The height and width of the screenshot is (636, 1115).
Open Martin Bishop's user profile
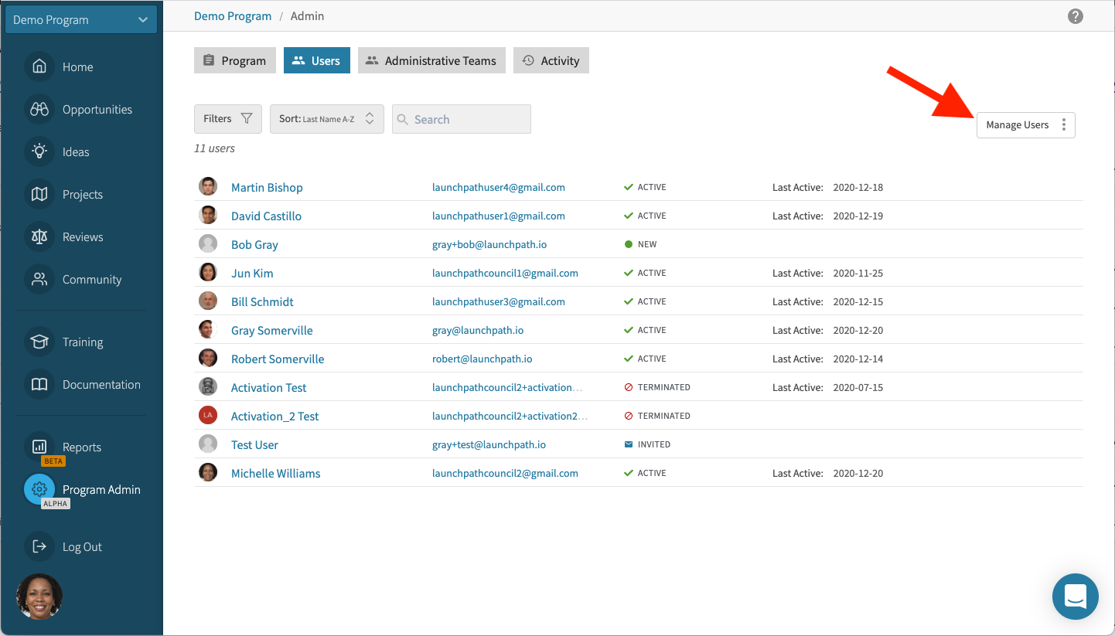click(x=267, y=188)
